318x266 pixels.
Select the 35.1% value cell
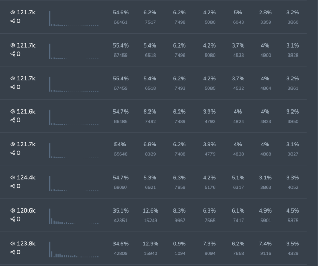pyautogui.click(x=120, y=210)
